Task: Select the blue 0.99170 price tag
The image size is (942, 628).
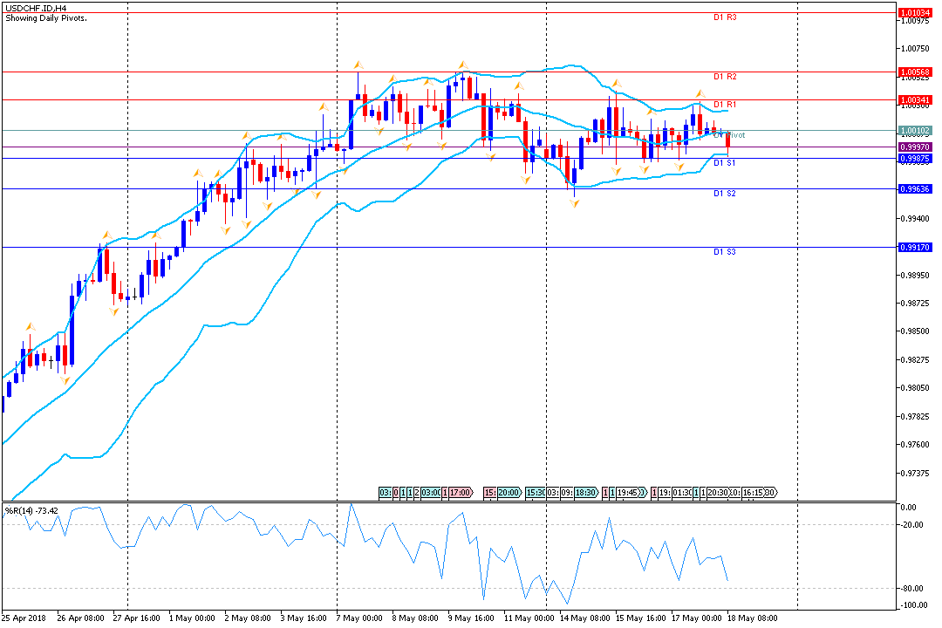Action: coord(916,248)
